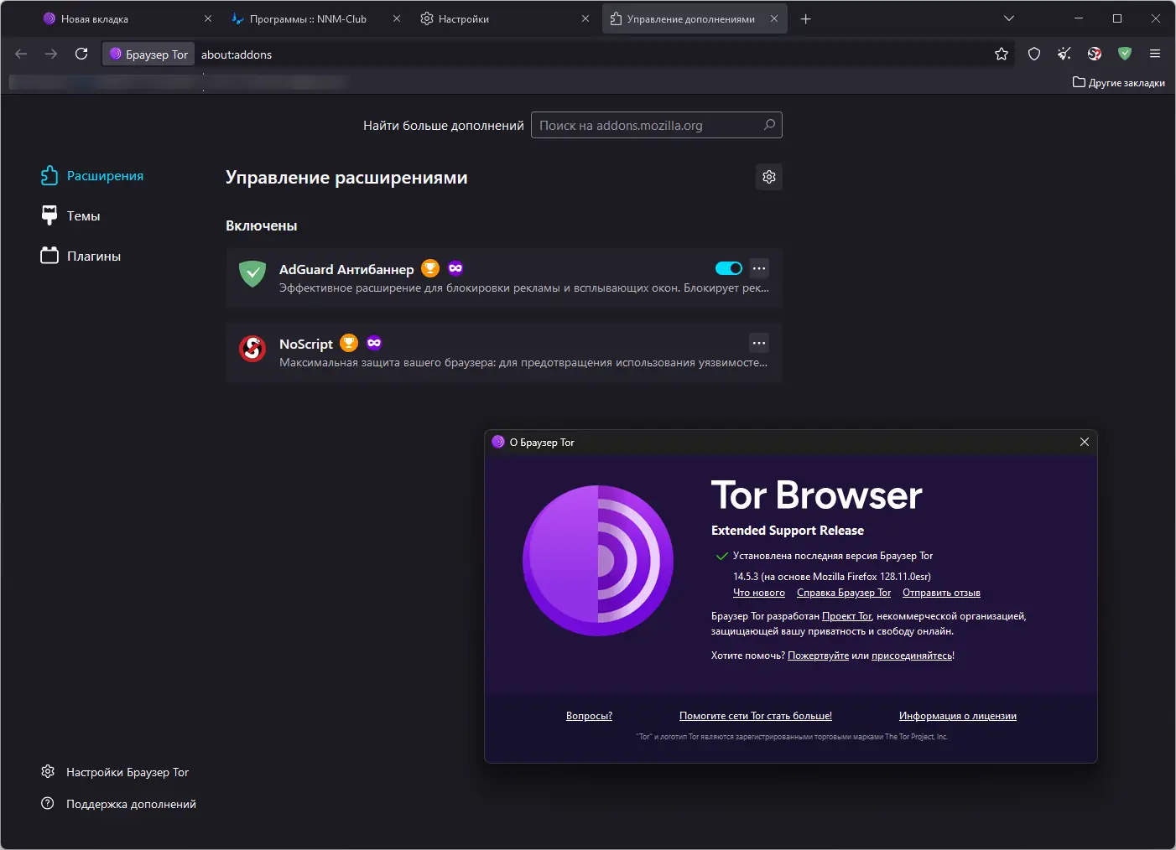Screen dimensions: 1176x850
Task: Bookmark this page with the star icon
Action: tap(1002, 54)
